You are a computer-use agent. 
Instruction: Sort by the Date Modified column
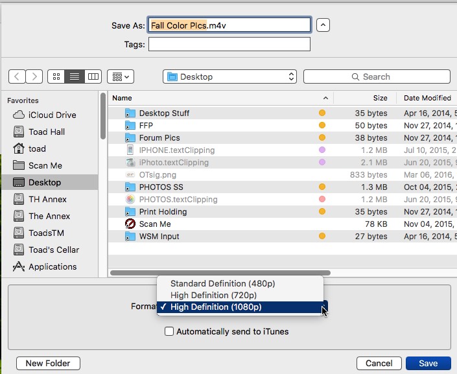pyautogui.click(x=427, y=98)
